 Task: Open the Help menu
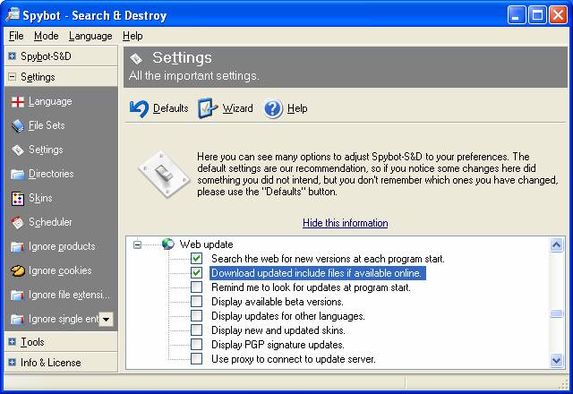pyautogui.click(x=133, y=36)
